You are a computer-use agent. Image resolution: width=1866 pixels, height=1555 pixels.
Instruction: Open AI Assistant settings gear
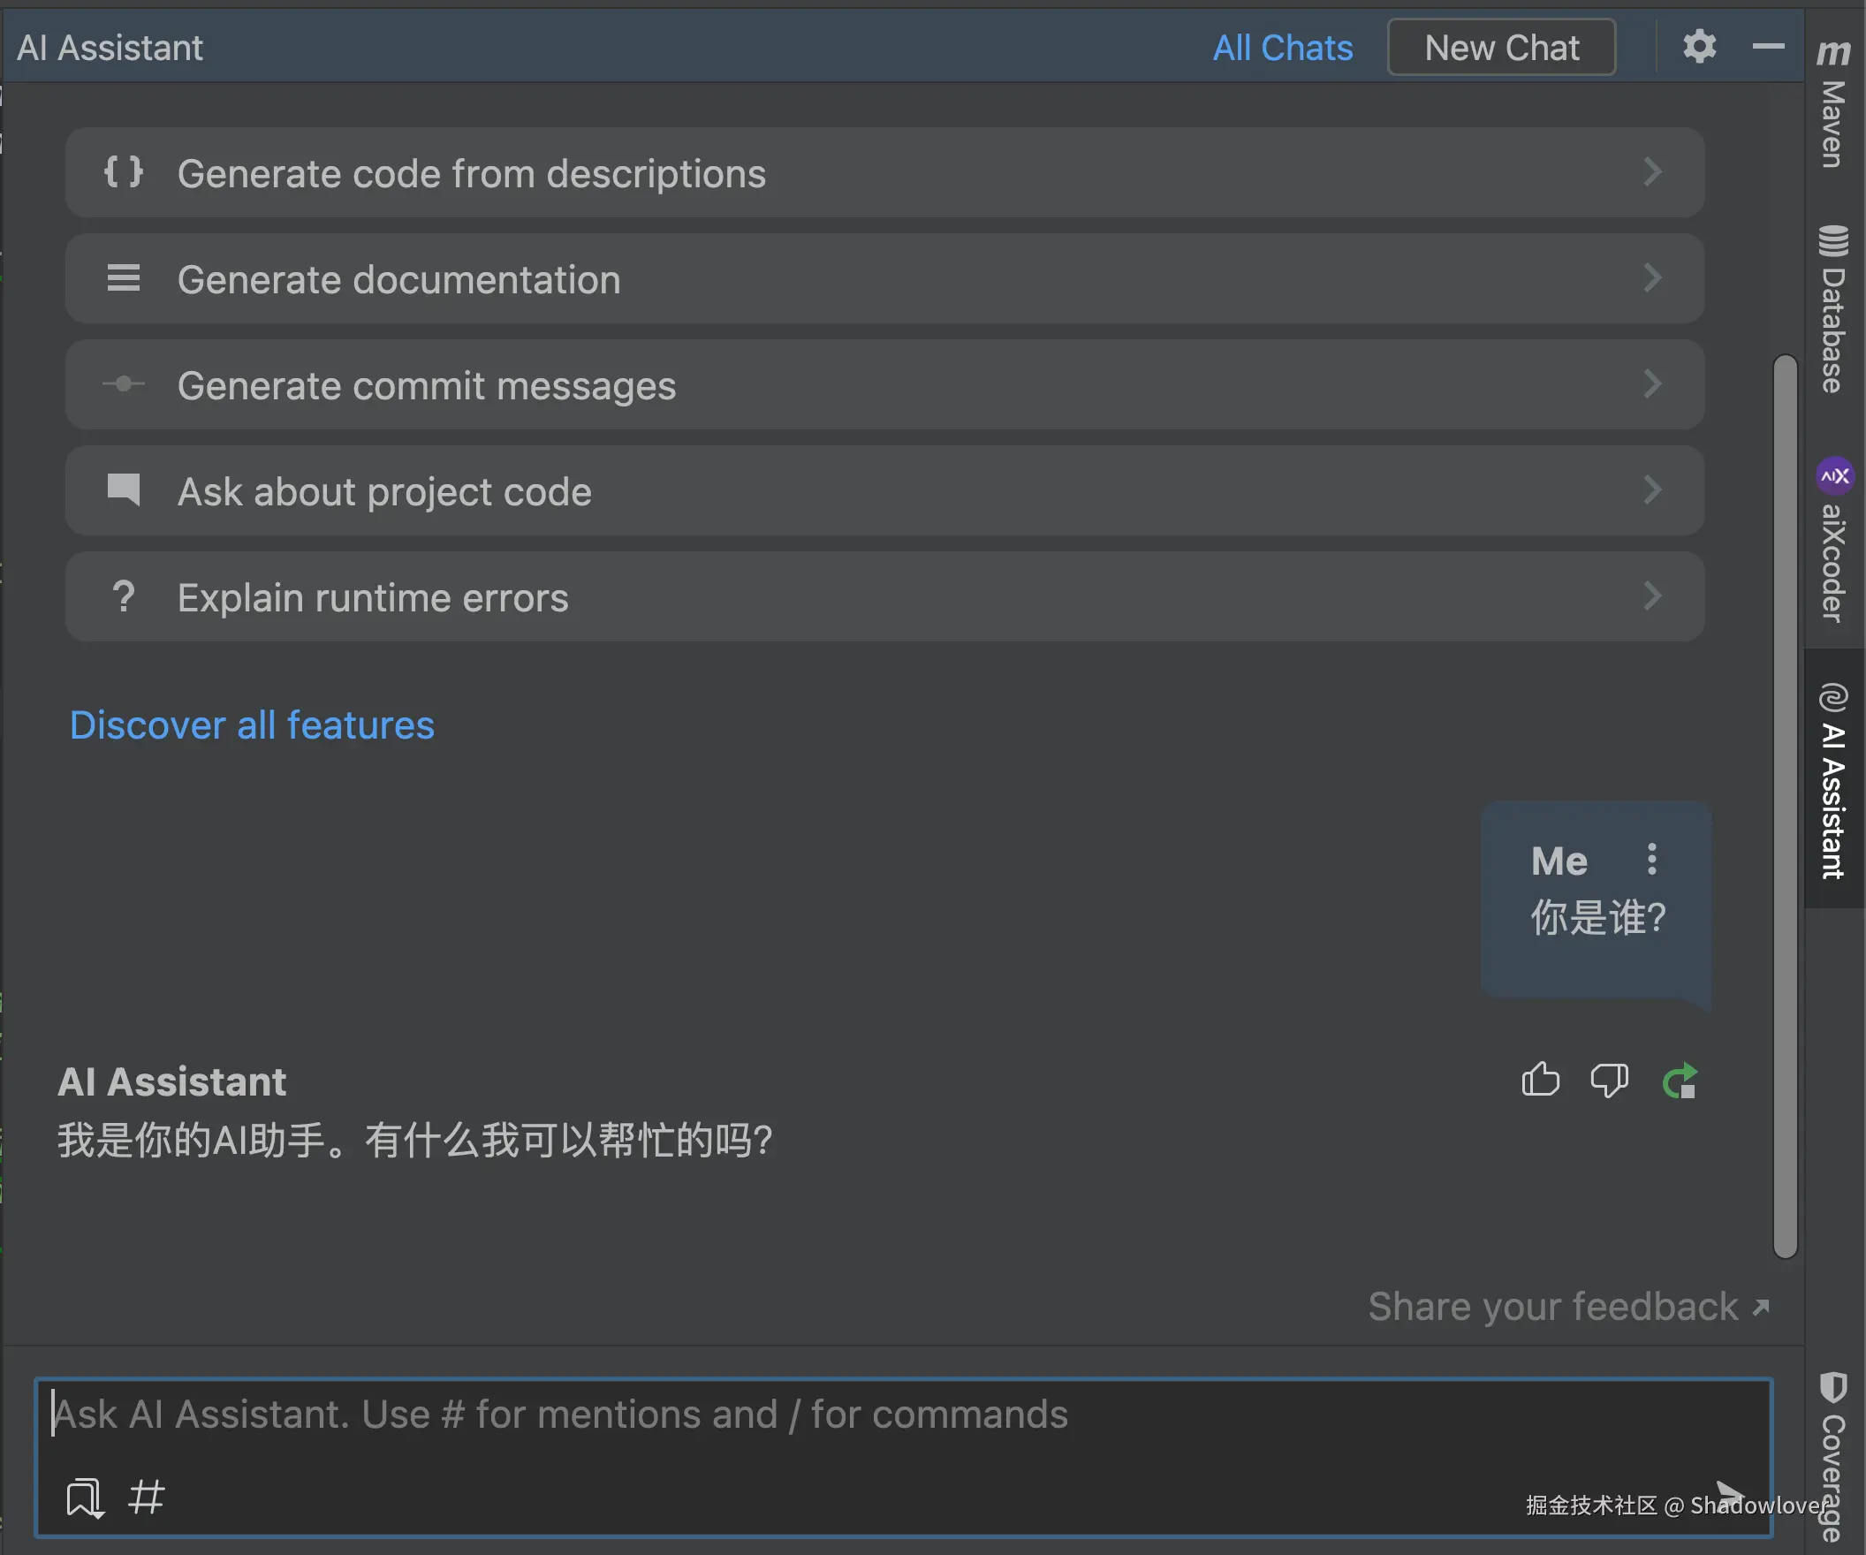point(1699,46)
